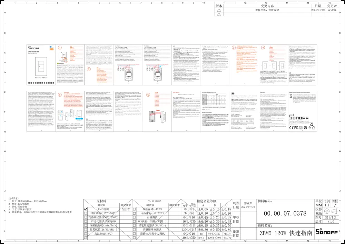The height and width of the screenshot is (244, 345).
Task: Click the 1:1 scale value cell
Action: pyautogui.click(x=327, y=205)
